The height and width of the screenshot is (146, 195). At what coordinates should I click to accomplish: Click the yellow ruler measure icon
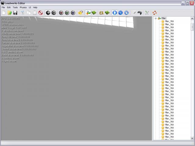80,13
